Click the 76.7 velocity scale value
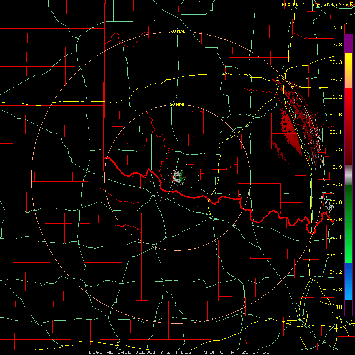 tap(336, 79)
